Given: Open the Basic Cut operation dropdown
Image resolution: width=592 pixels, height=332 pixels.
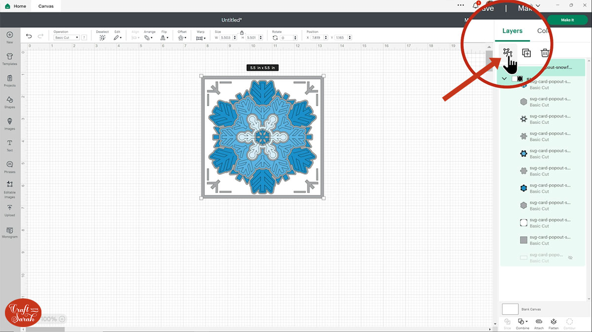Looking at the screenshot, I should pos(67,37).
